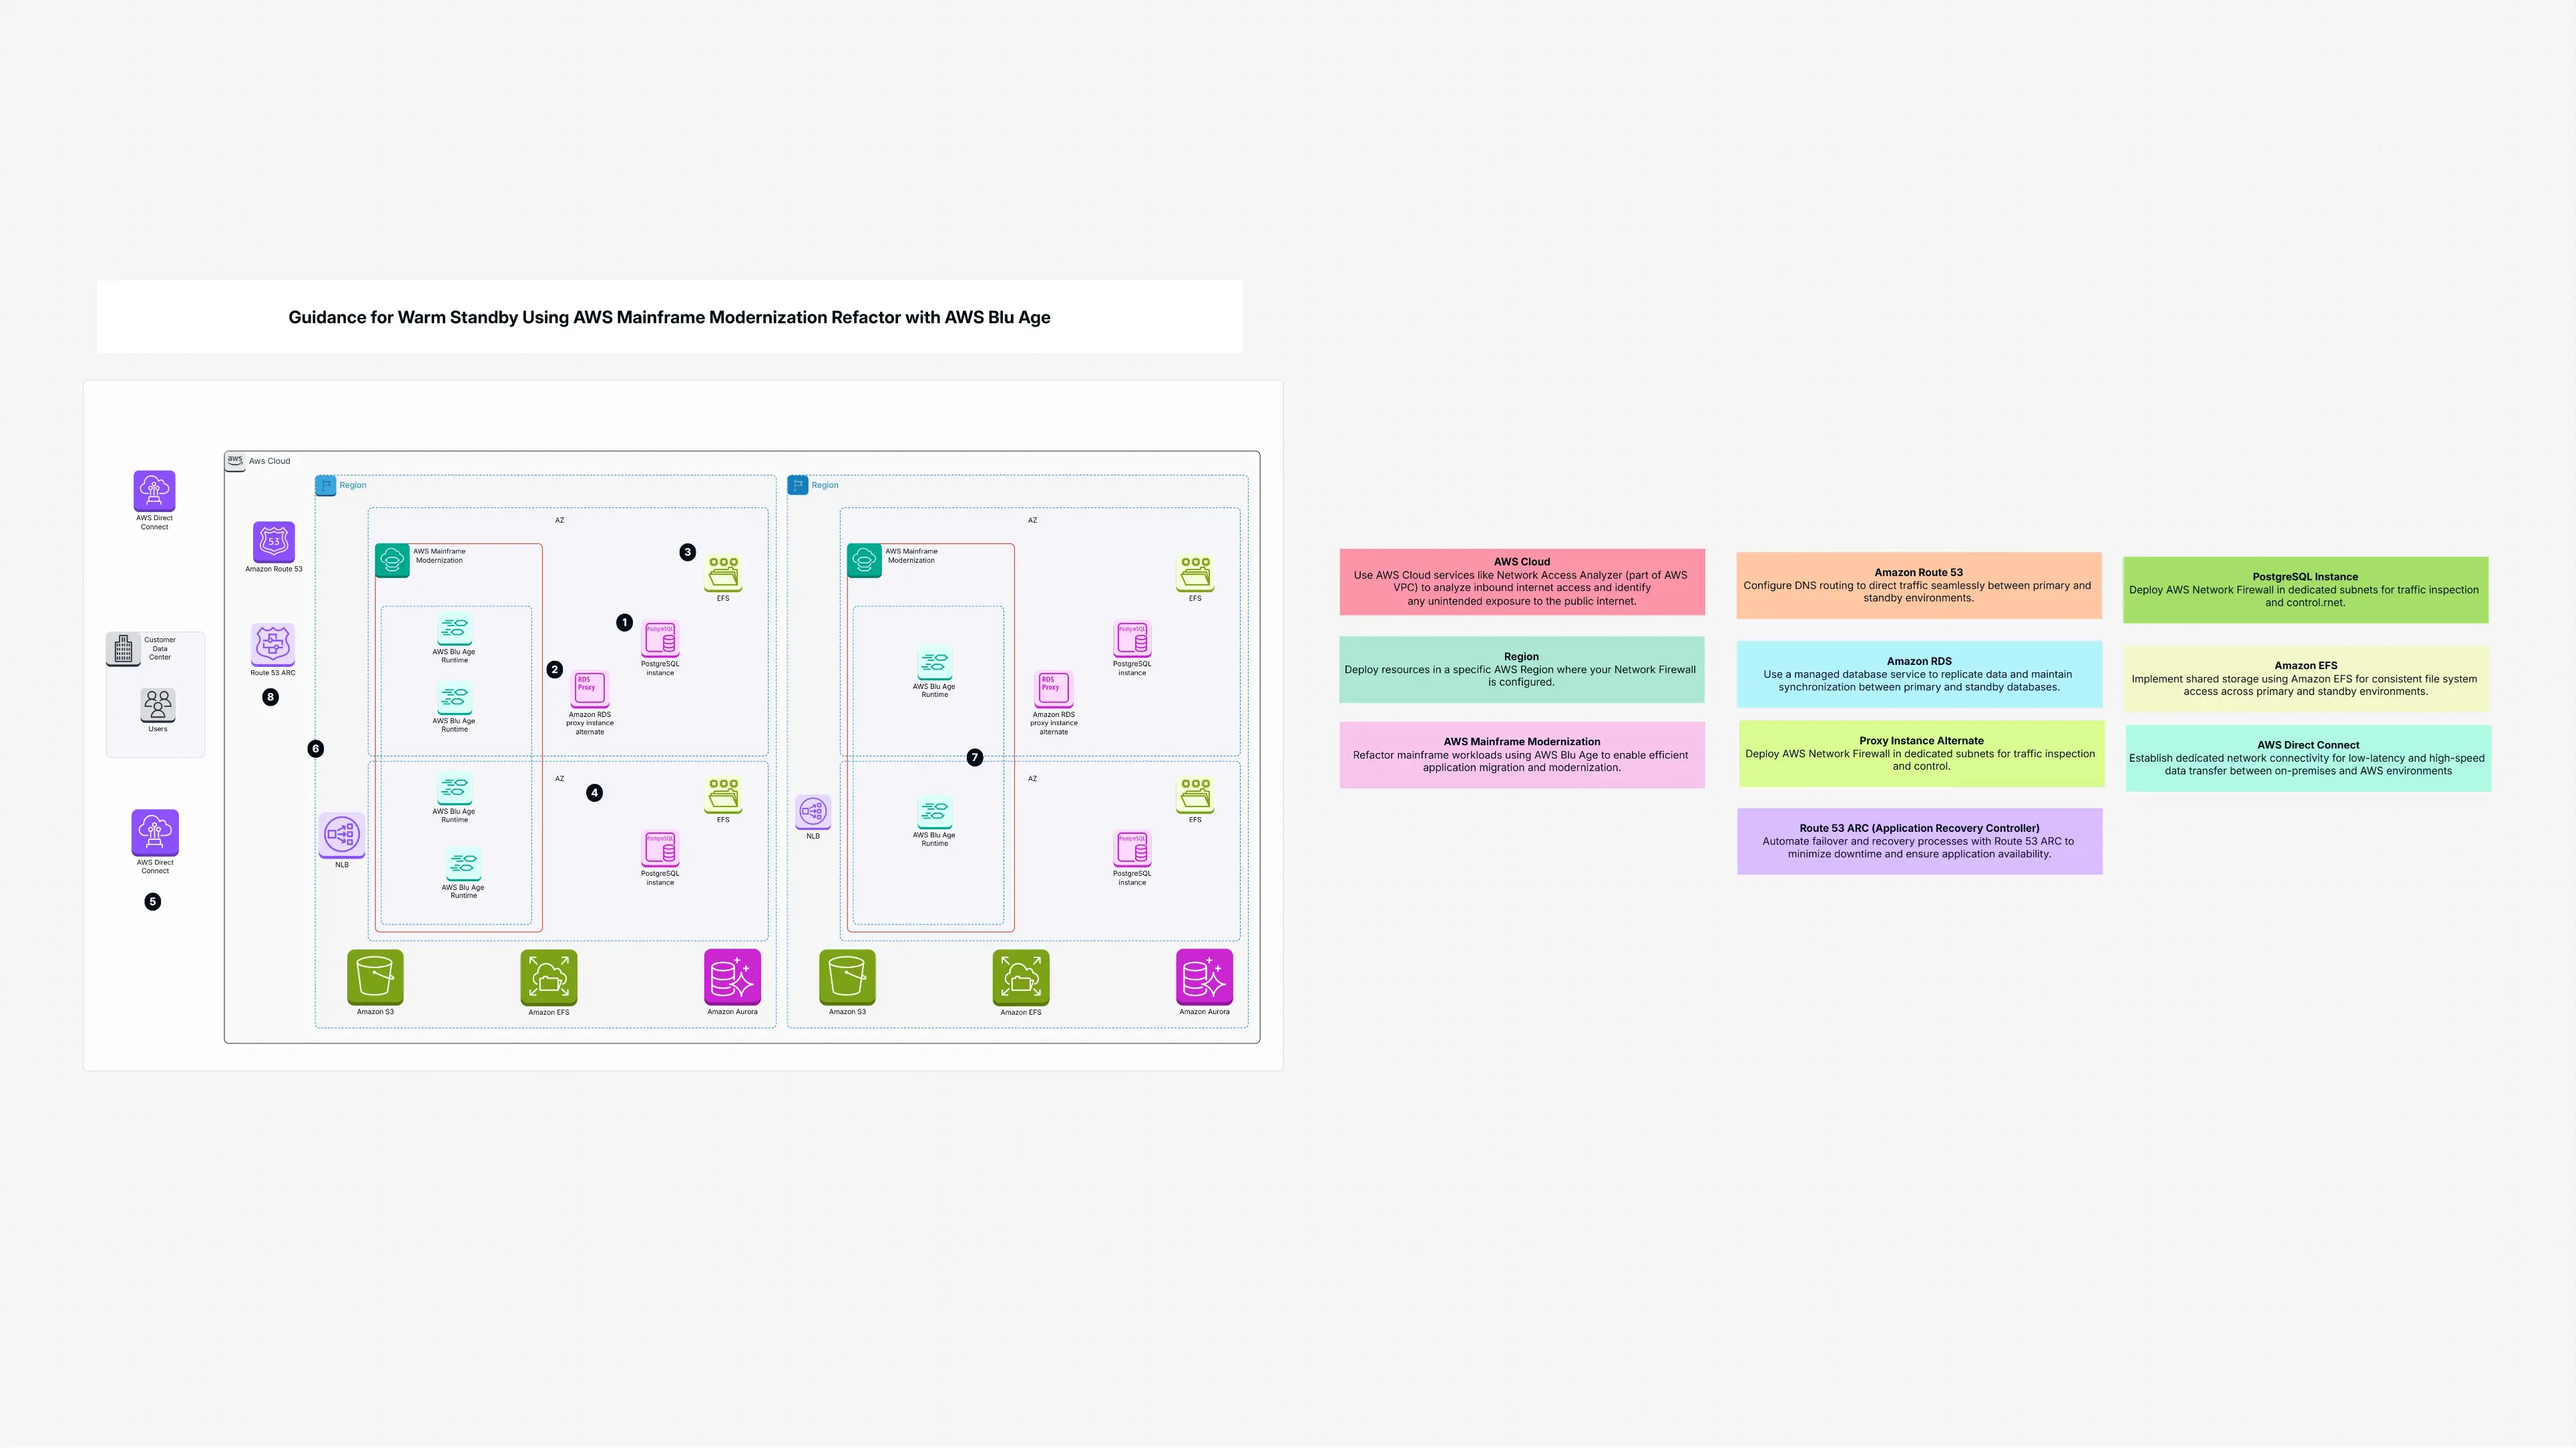The image size is (2576, 1448).
Task: Click the orange Amazon Route 53 note card
Action: pos(1918,585)
